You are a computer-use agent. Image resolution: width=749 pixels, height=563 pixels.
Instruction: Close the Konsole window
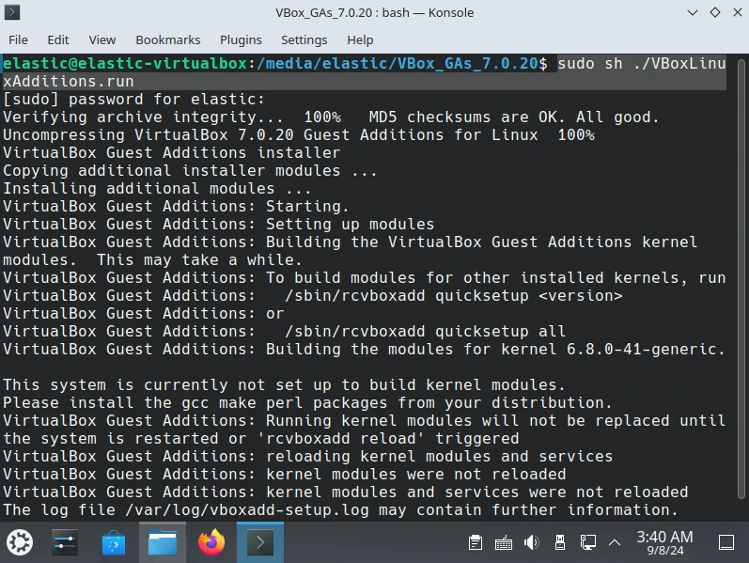[738, 12]
